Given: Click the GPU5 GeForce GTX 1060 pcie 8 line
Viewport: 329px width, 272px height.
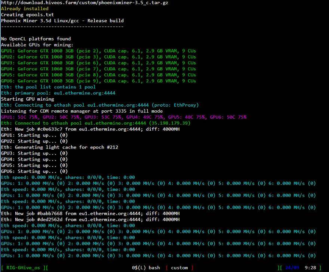Looking at the screenshot, I should click(98, 75).
